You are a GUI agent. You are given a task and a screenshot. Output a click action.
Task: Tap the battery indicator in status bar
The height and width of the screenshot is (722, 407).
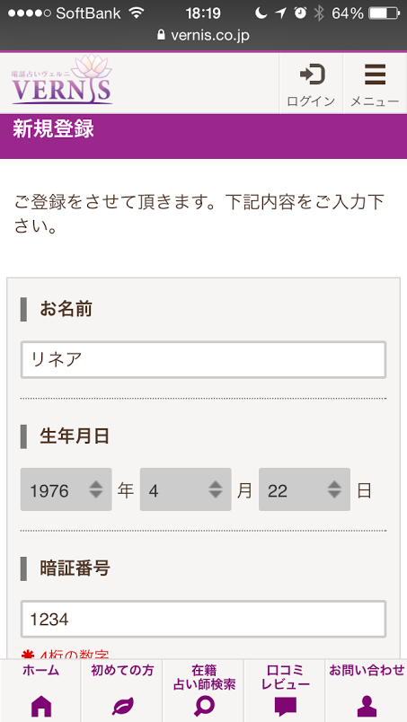pos(384,13)
